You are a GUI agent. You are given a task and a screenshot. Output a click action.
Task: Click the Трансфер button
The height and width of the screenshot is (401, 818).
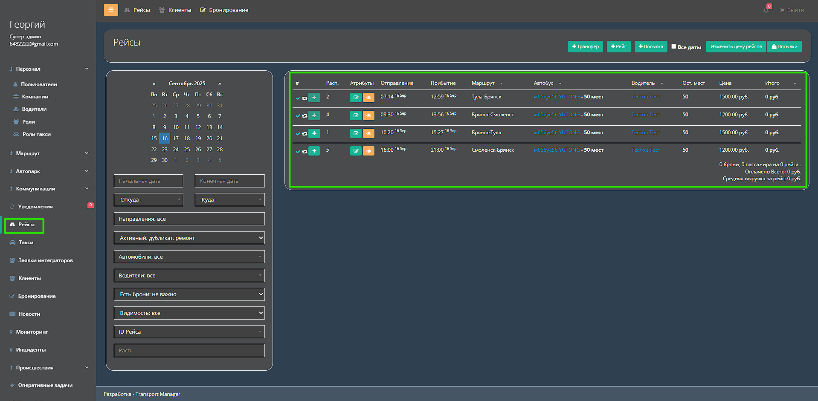click(x=585, y=46)
